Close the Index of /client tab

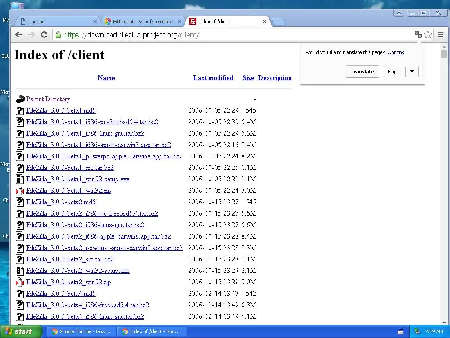265,22
